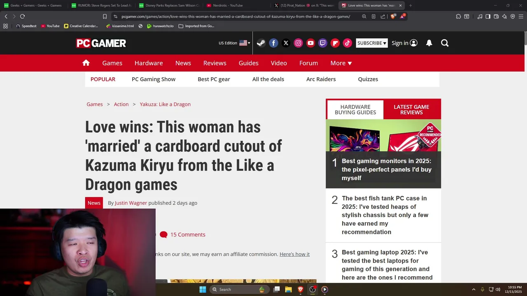527x296 pixels.
Task: Open the Reviews nav menu
Action: click(x=215, y=63)
